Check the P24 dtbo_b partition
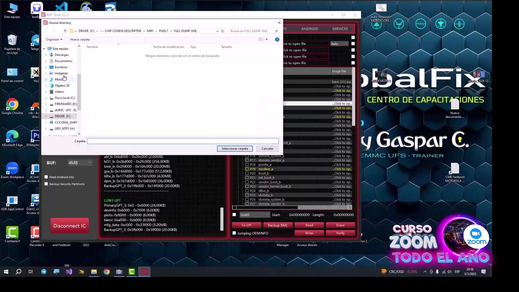 [x=247, y=191]
